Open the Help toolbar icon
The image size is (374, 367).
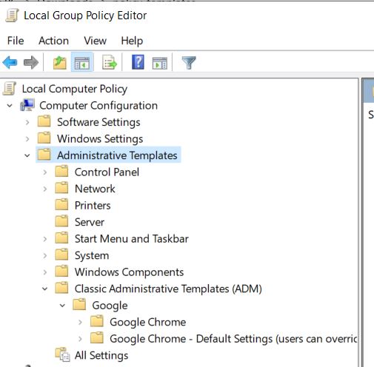coord(138,62)
